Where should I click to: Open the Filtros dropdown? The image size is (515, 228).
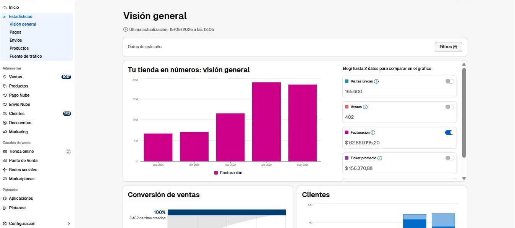[448, 47]
